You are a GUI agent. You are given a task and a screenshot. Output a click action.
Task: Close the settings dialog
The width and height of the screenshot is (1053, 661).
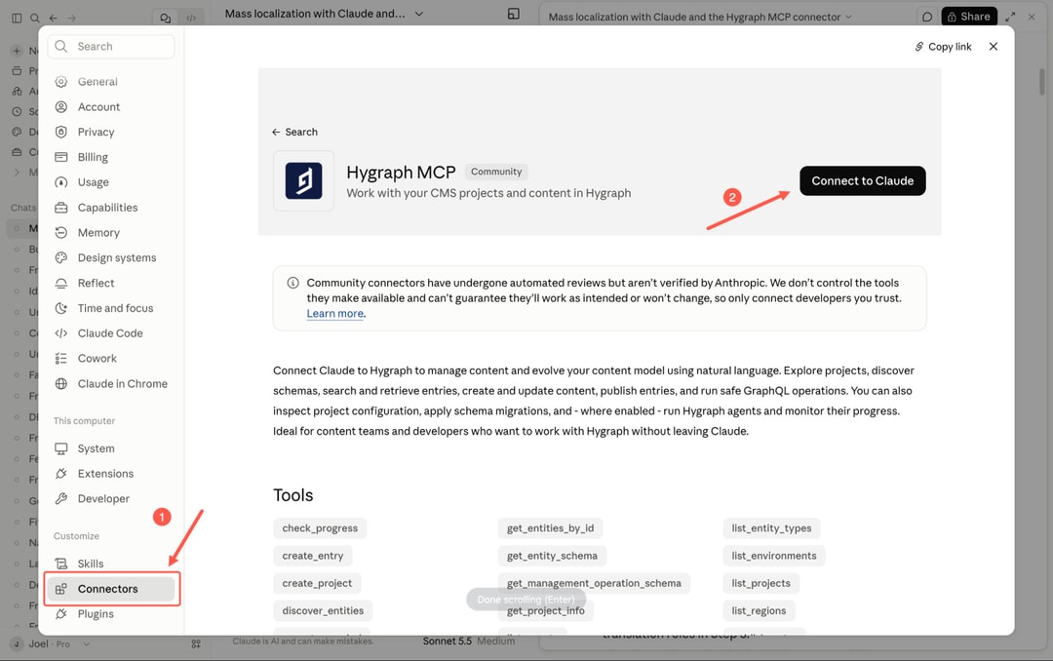(x=994, y=47)
